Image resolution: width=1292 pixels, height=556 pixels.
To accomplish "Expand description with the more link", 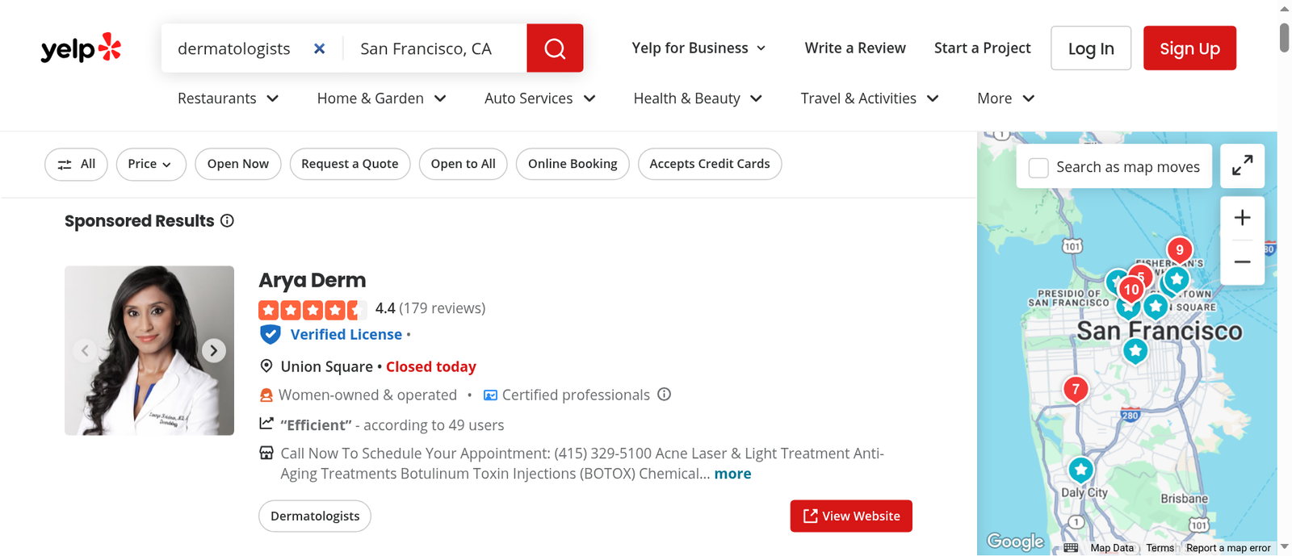I will point(732,474).
